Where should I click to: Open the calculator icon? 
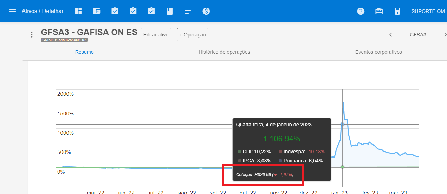(397, 11)
